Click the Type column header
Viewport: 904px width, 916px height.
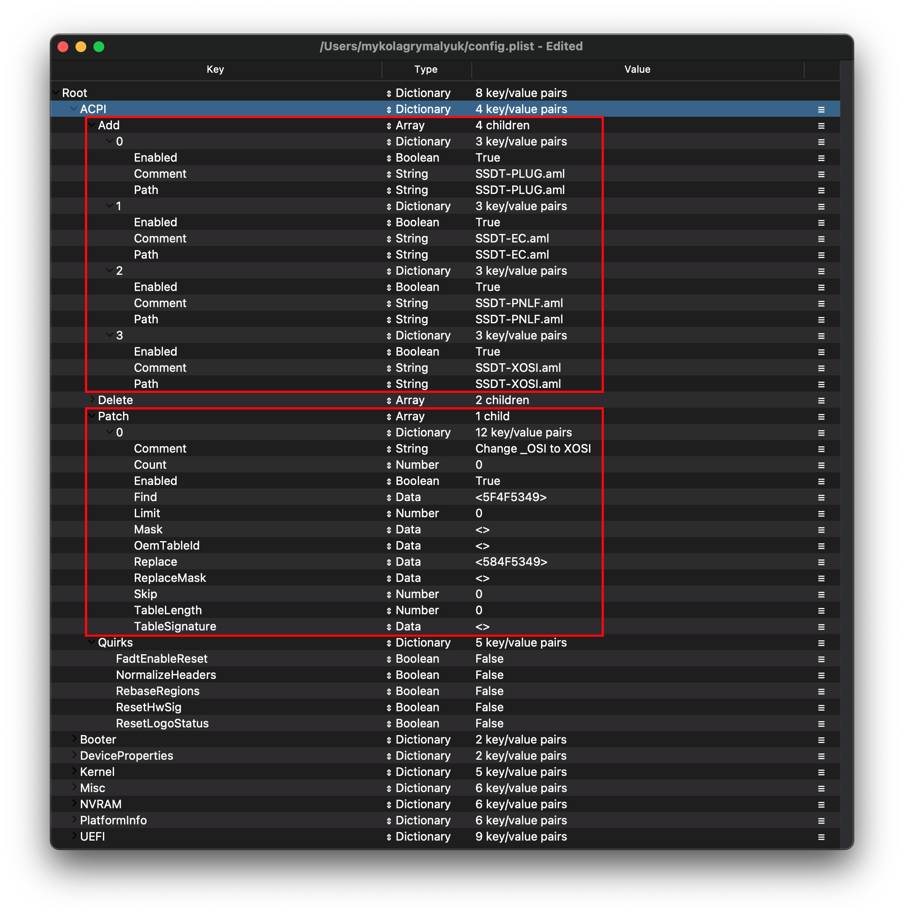click(x=425, y=69)
